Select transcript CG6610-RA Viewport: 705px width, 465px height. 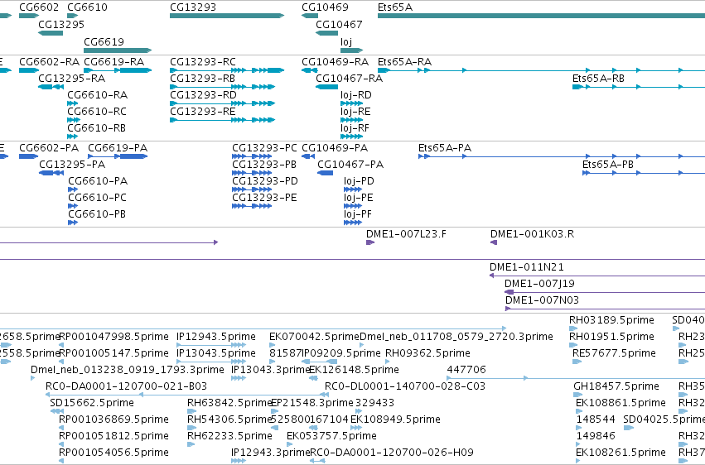97,94
